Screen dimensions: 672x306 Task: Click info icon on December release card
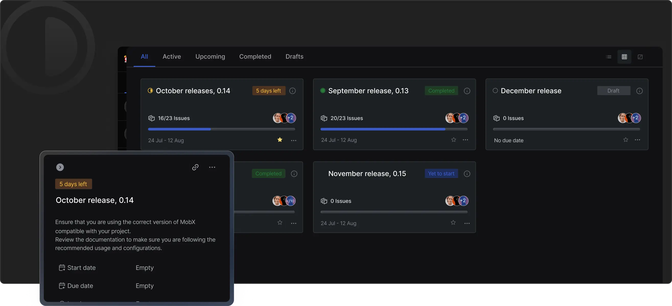coord(639,91)
